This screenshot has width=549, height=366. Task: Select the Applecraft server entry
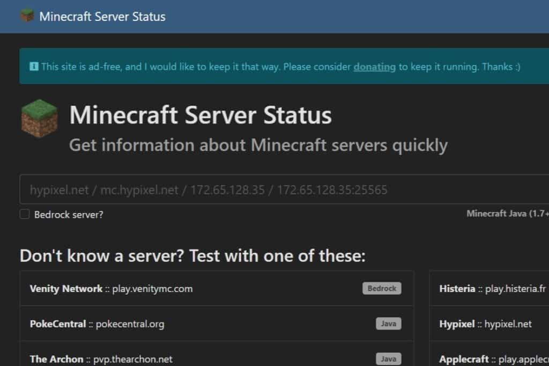pyautogui.click(x=489, y=354)
